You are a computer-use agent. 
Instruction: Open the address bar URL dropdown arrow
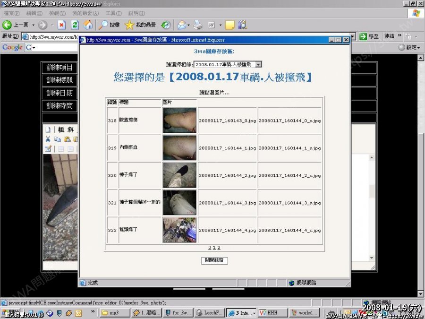coord(352,36)
